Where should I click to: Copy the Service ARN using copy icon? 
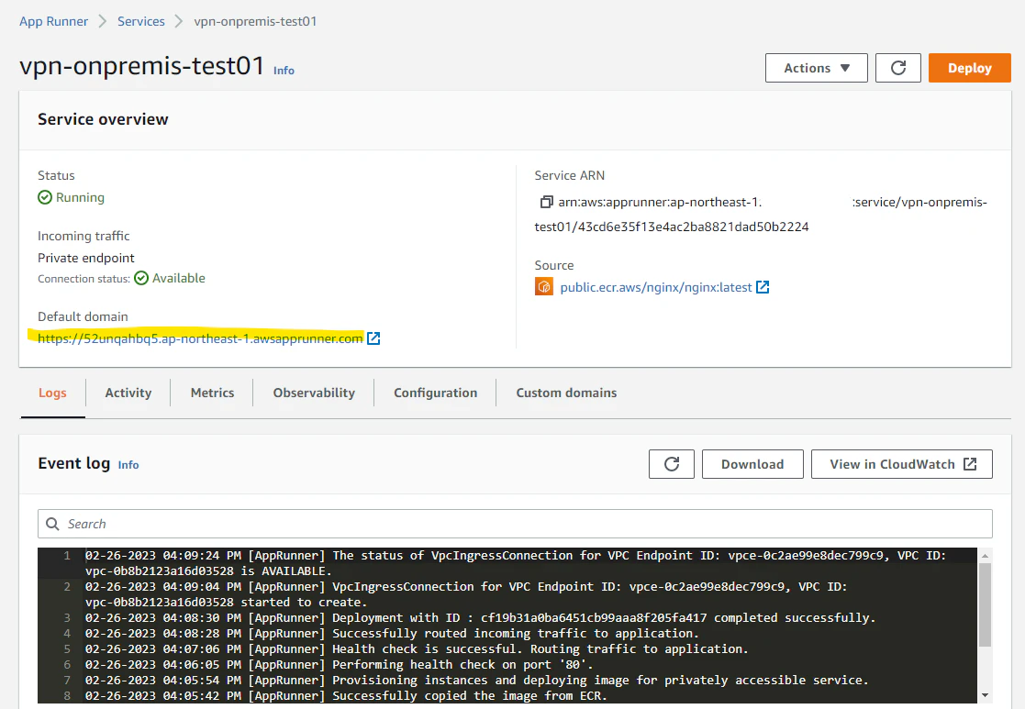click(546, 203)
